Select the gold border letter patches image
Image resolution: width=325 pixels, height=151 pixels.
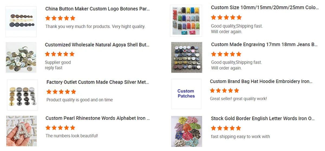187,132
